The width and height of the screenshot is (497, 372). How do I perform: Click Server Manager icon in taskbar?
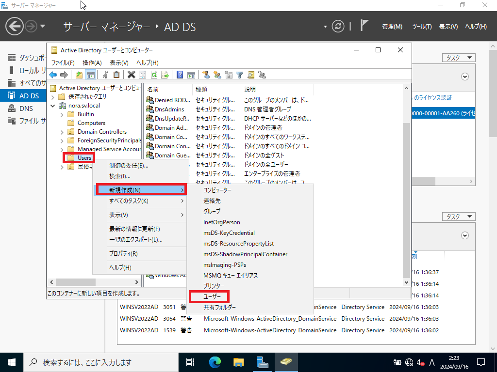pos(263,362)
